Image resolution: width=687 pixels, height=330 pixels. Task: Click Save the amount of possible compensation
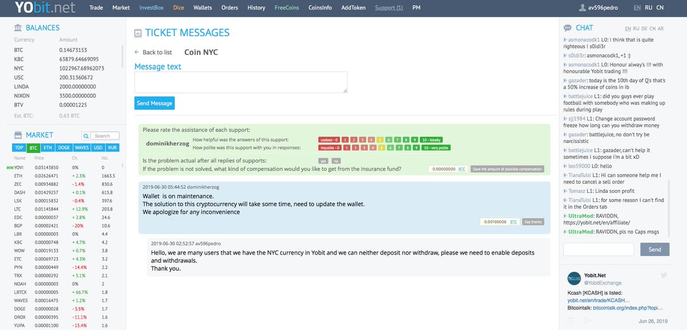tap(507, 169)
